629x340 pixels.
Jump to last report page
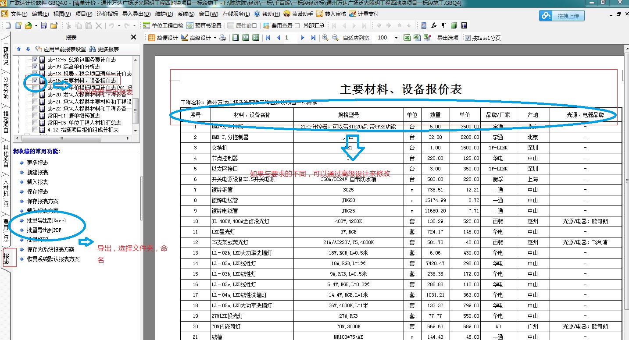point(313,38)
